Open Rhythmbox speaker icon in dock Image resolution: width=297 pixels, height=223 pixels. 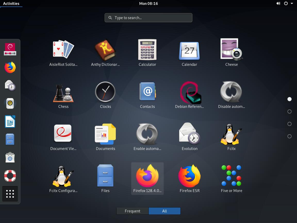10,103
